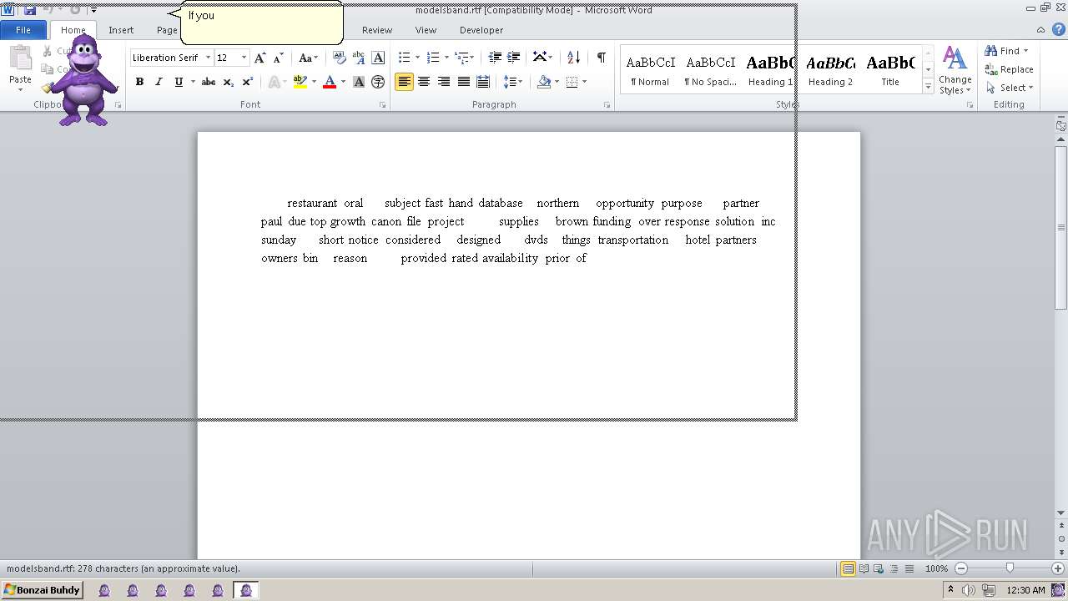Switch to Draft view icon
Screen dimensions: 1068x601
point(909,568)
